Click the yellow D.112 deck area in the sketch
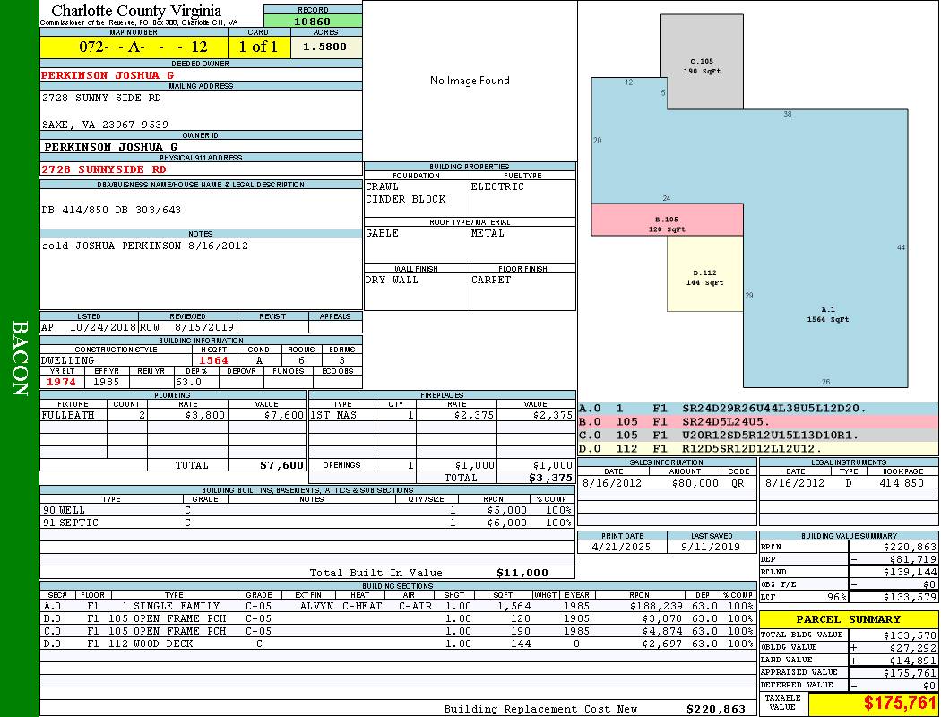 705,277
